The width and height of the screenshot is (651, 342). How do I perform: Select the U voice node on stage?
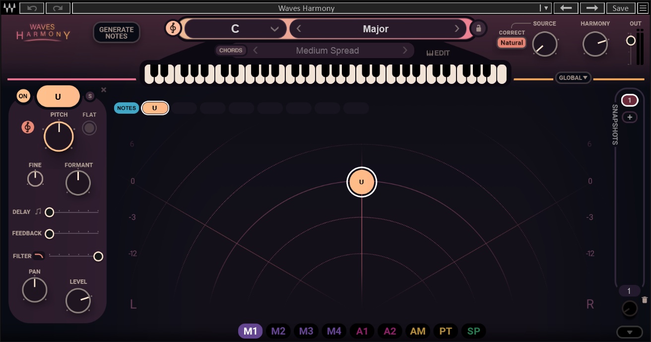(x=362, y=182)
